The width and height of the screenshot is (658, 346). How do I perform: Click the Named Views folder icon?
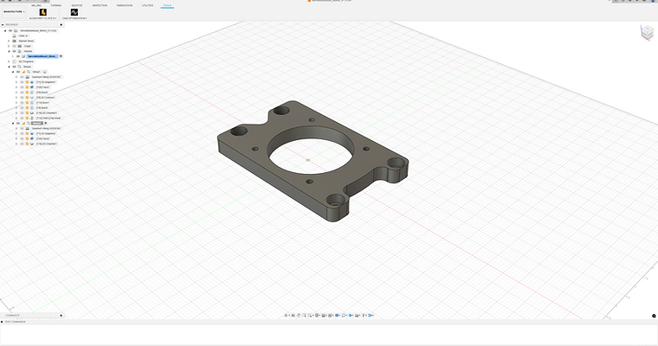click(14, 42)
